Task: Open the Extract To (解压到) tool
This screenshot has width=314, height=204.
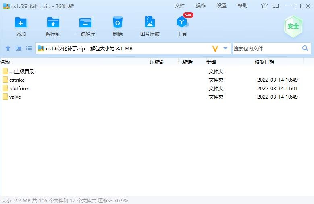Action: (x=53, y=23)
